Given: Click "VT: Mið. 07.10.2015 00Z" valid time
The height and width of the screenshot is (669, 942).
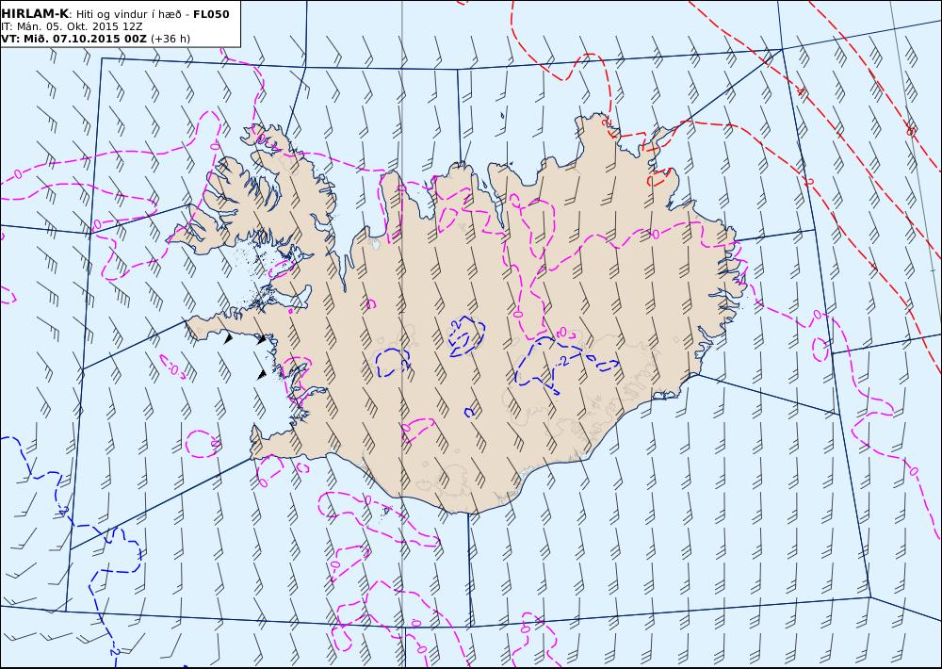Looking at the screenshot, I should 73,39.
